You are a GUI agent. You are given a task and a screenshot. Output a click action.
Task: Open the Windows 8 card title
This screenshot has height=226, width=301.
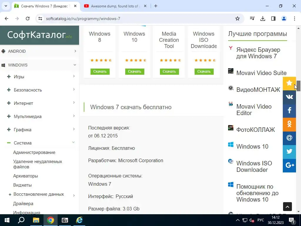(100, 37)
